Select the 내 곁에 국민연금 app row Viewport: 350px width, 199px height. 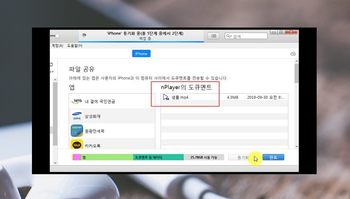(112, 101)
